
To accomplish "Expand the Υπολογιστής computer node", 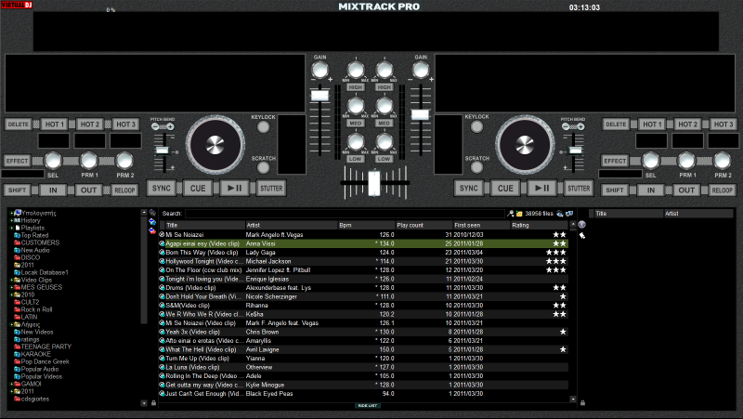I will pos(11,213).
